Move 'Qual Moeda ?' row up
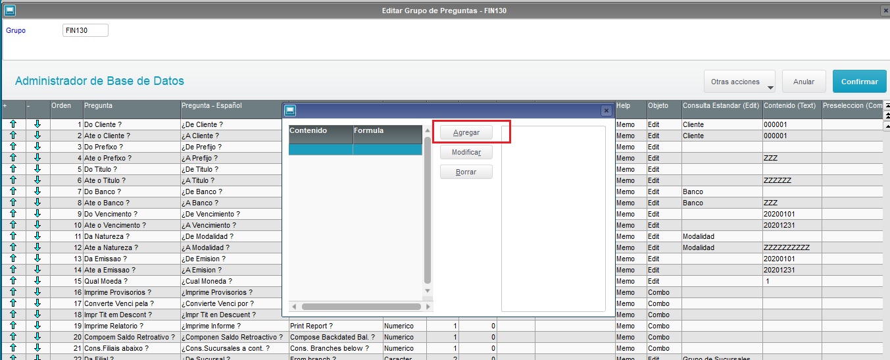The width and height of the screenshot is (890, 360). tap(13, 281)
